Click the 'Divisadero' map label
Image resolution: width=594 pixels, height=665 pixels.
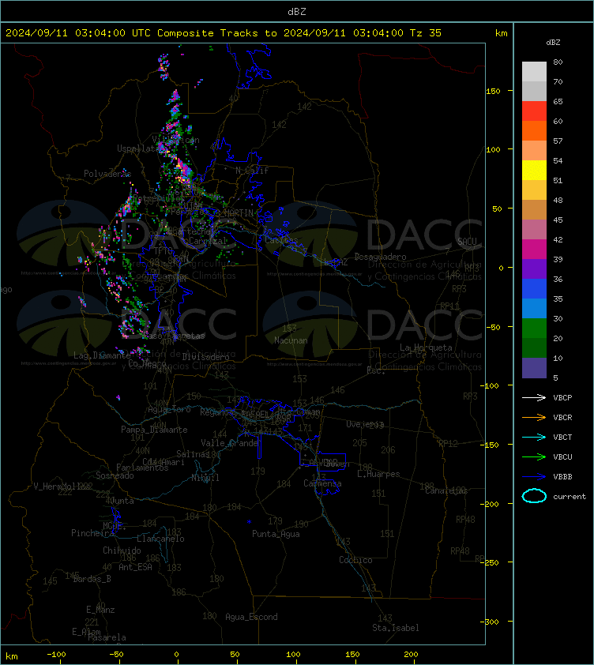206,357
